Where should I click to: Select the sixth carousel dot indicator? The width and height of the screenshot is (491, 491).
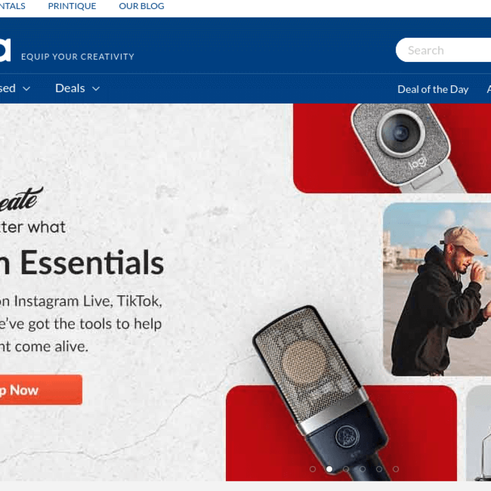pyautogui.click(x=396, y=469)
